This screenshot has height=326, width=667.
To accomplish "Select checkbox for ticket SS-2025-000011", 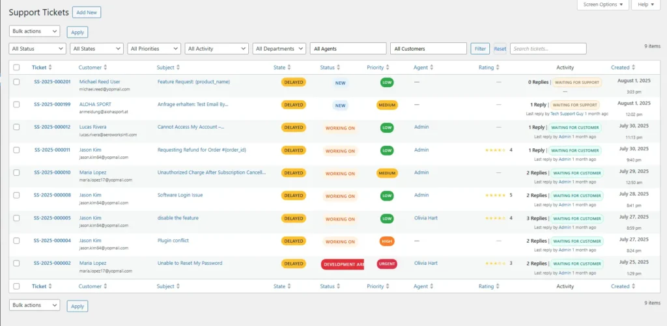I will pos(16,150).
